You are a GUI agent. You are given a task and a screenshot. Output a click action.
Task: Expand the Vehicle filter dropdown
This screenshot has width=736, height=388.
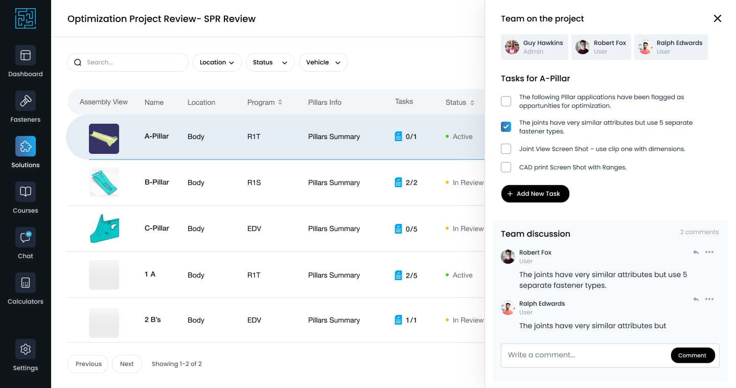pyautogui.click(x=323, y=62)
